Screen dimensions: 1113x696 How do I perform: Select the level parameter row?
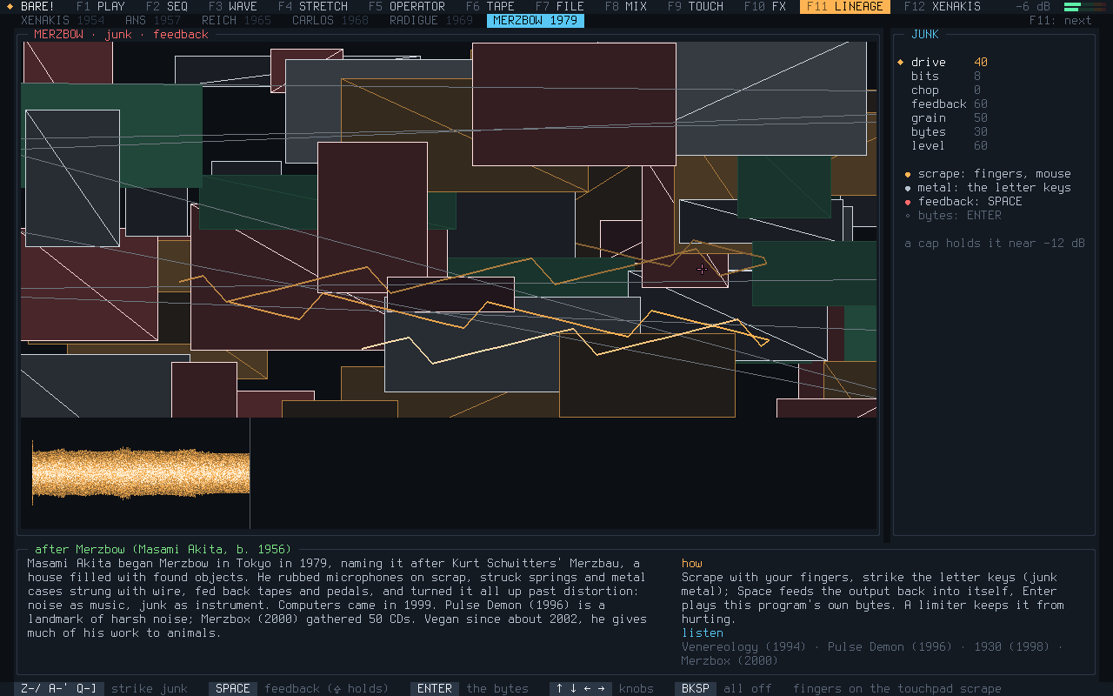pyautogui.click(x=950, y=145)
